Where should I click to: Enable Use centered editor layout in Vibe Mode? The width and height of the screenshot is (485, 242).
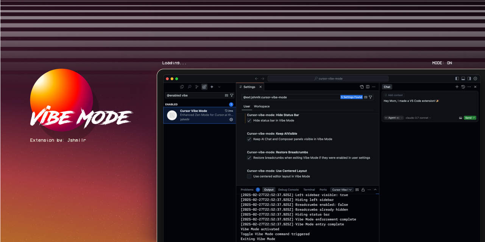(249, 176)
